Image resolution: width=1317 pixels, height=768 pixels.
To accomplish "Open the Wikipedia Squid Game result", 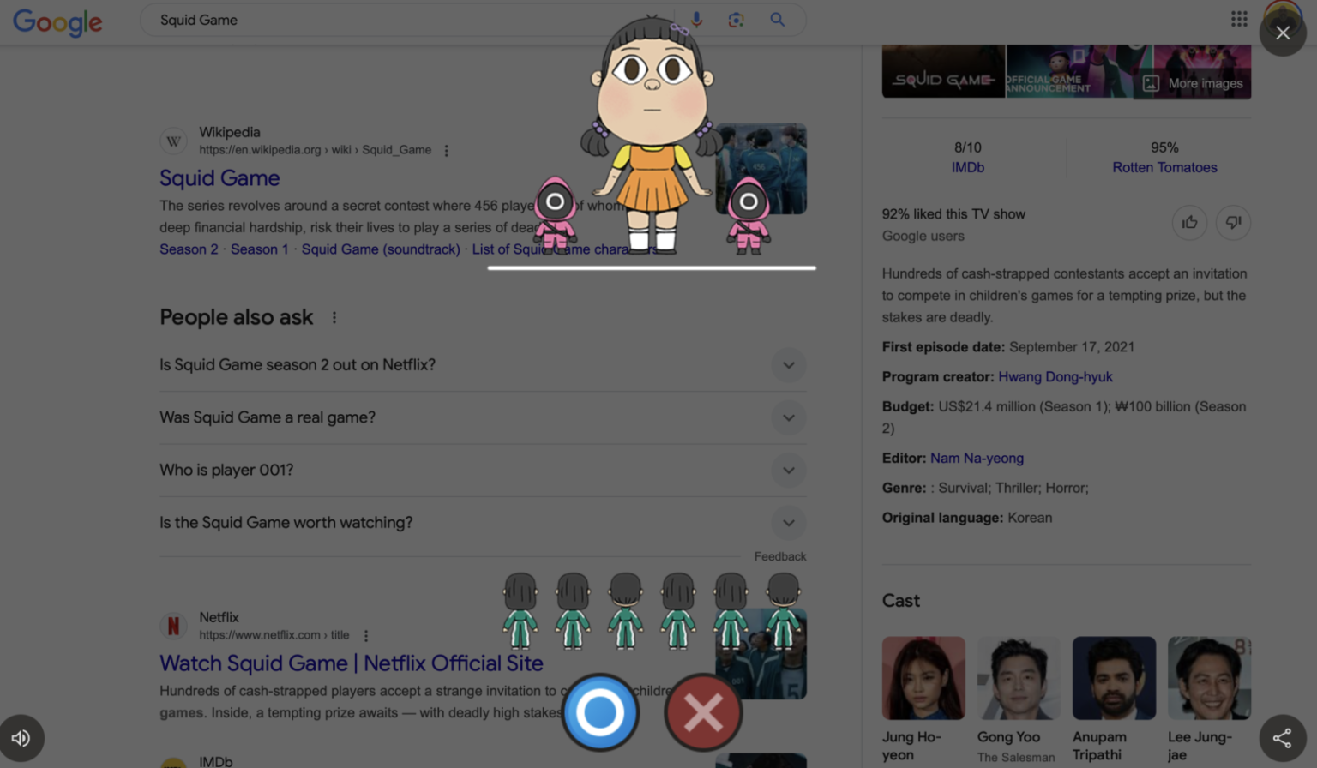I will point(219,177).
